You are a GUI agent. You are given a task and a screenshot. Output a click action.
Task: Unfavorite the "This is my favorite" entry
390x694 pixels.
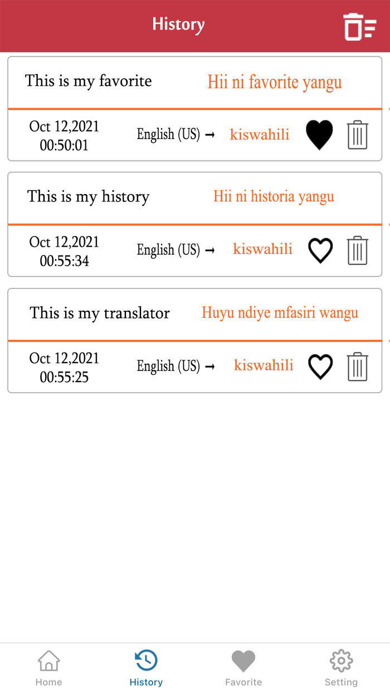(319, 134)
